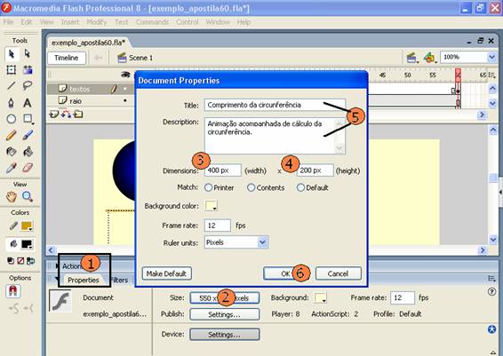
Task: Click the exemplo_apostila60.fla document tab
Action: [x=88, y=43]
